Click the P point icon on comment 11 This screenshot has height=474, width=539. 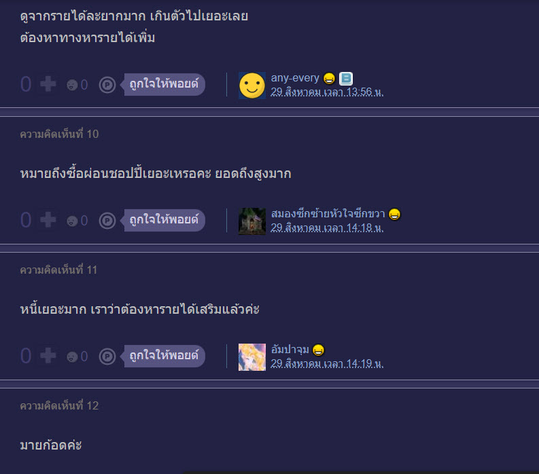pyautogui.click(x=107, y=357)
